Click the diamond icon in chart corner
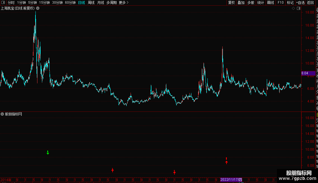The image size is (318, 183). click(x=293, y=8)
